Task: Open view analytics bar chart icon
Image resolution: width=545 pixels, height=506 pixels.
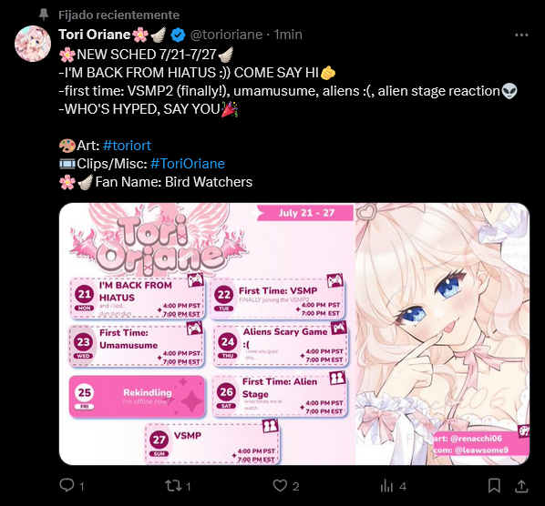Action: [x=386, y=486]
